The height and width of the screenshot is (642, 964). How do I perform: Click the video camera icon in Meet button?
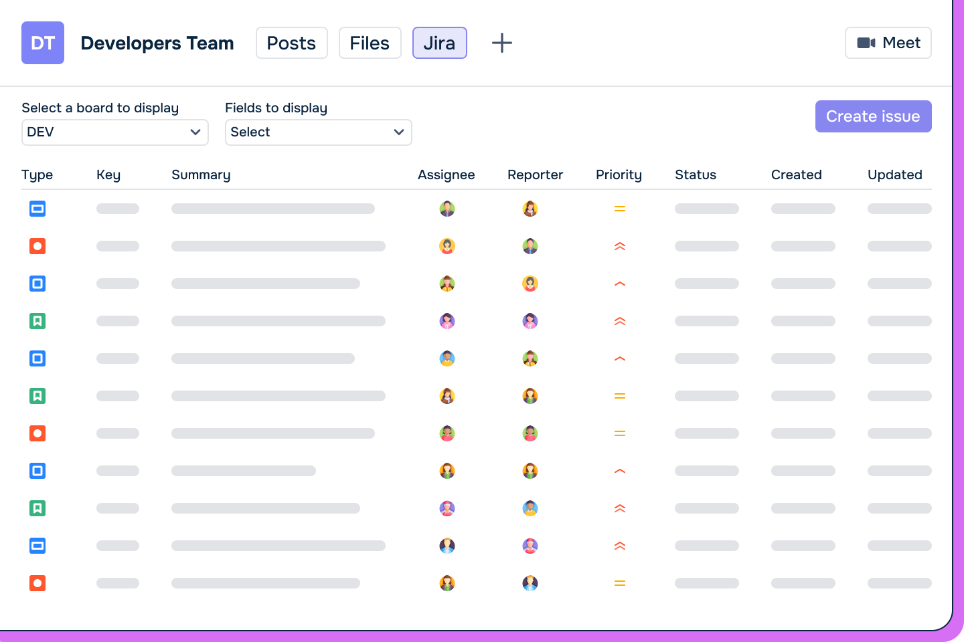[868, 42]
